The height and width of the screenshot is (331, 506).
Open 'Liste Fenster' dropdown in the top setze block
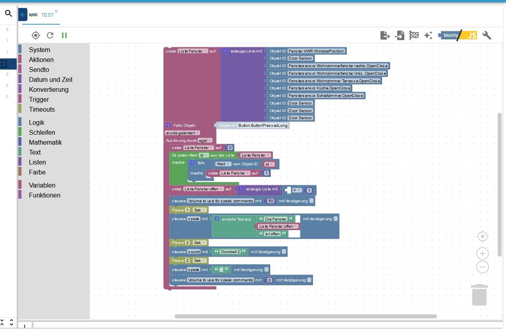193,51
